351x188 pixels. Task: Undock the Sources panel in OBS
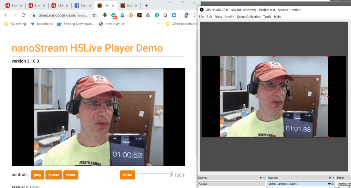click(x=330, y=178)
